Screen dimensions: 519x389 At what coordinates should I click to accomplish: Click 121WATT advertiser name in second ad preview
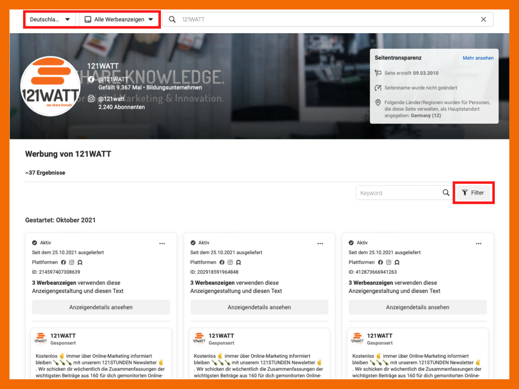(x=221, y=336)
